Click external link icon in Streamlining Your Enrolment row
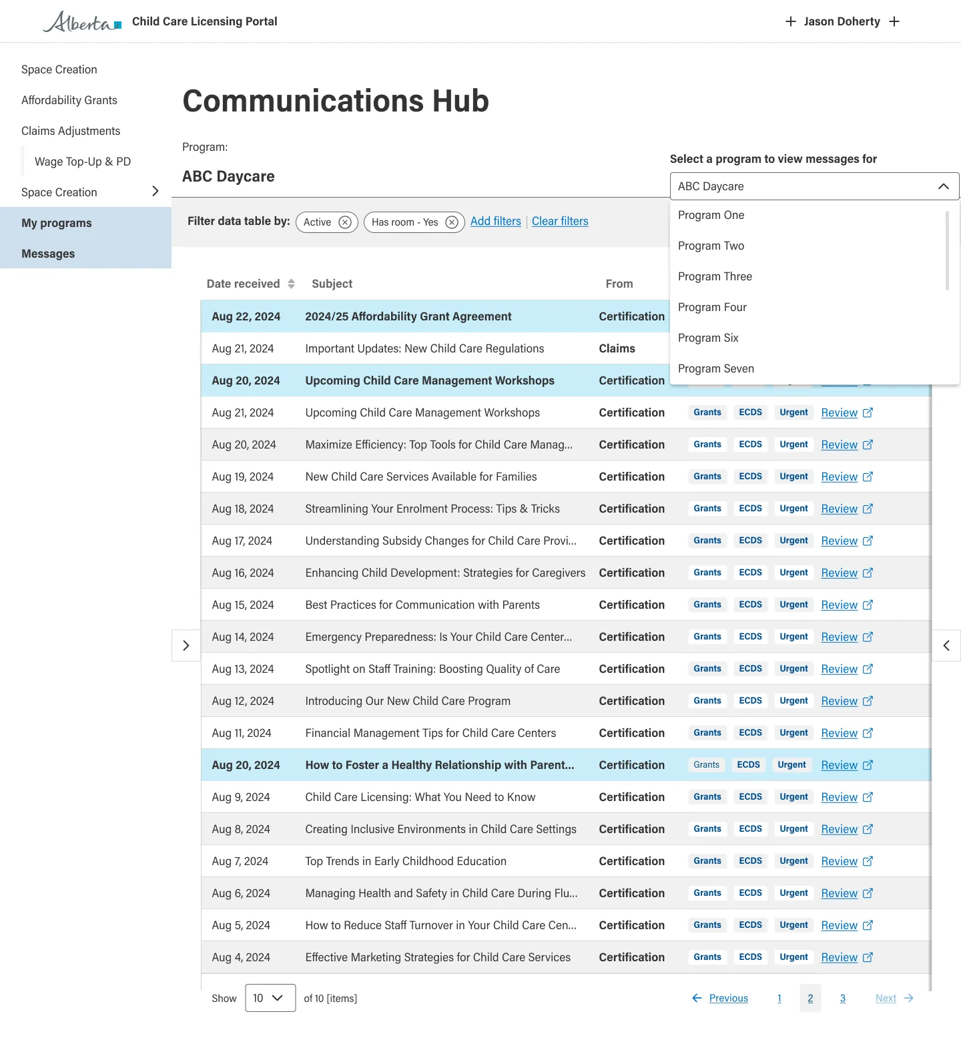961x1044 pixels. (x=868, y=509)
